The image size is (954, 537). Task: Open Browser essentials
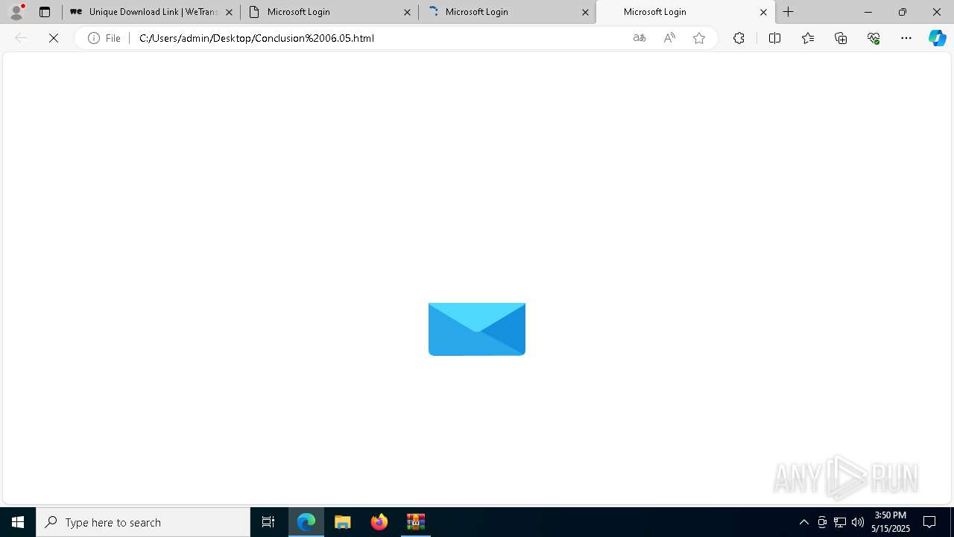pos(874,38)
